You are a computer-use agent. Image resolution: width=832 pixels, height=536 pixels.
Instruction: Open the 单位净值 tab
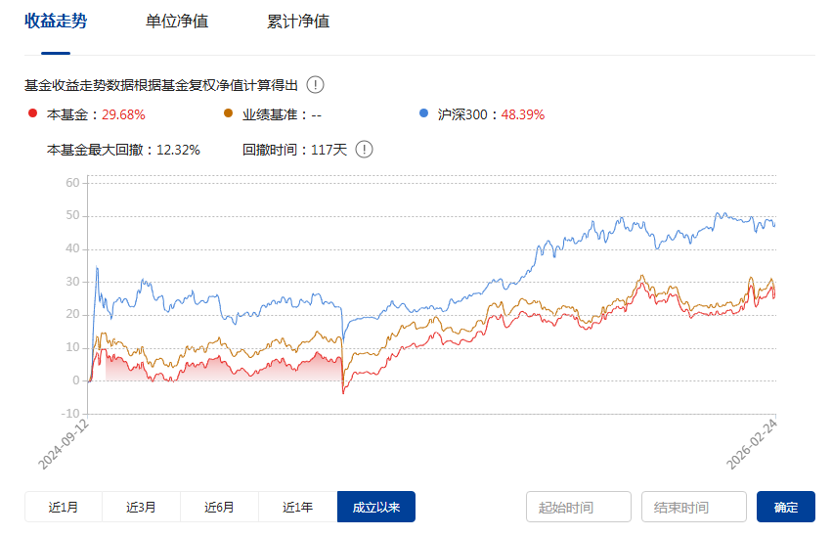(x=177, y=22)
